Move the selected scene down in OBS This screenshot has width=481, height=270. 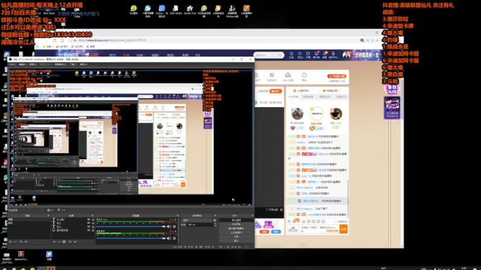tap(26, 242)
